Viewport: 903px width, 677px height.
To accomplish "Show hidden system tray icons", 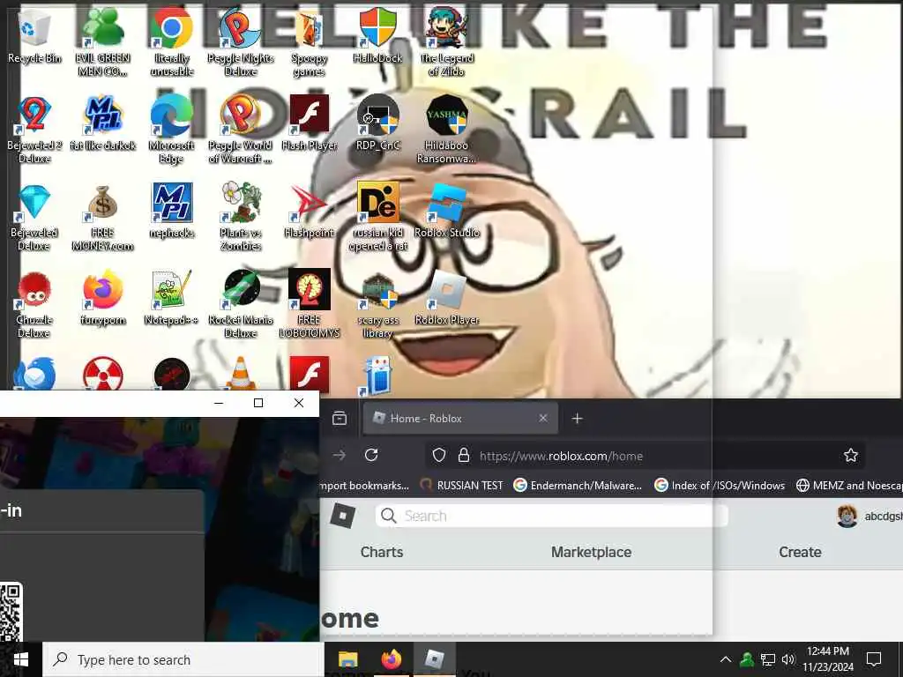I will (x=726, y=659).
